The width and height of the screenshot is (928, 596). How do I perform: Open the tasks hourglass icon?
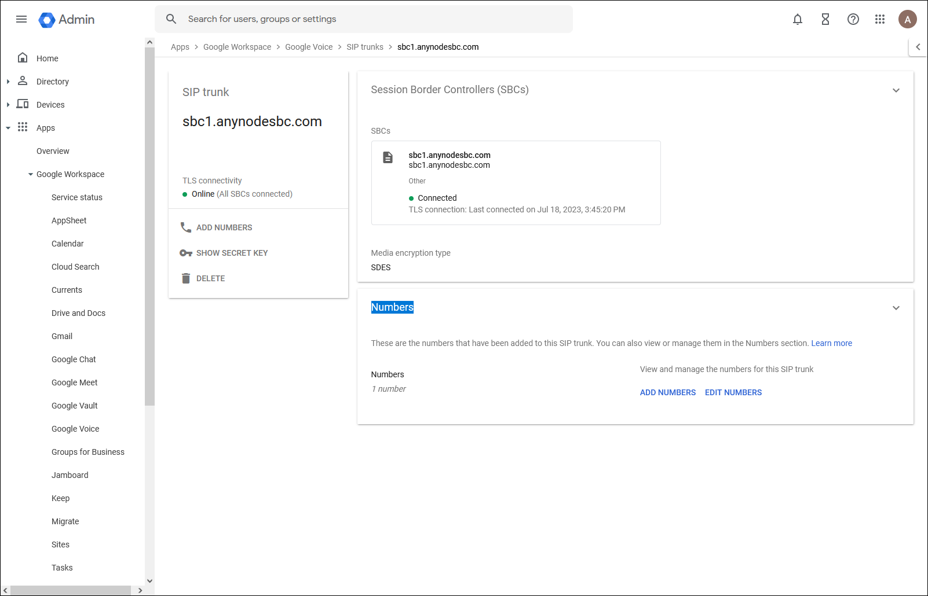pos(825,19)
